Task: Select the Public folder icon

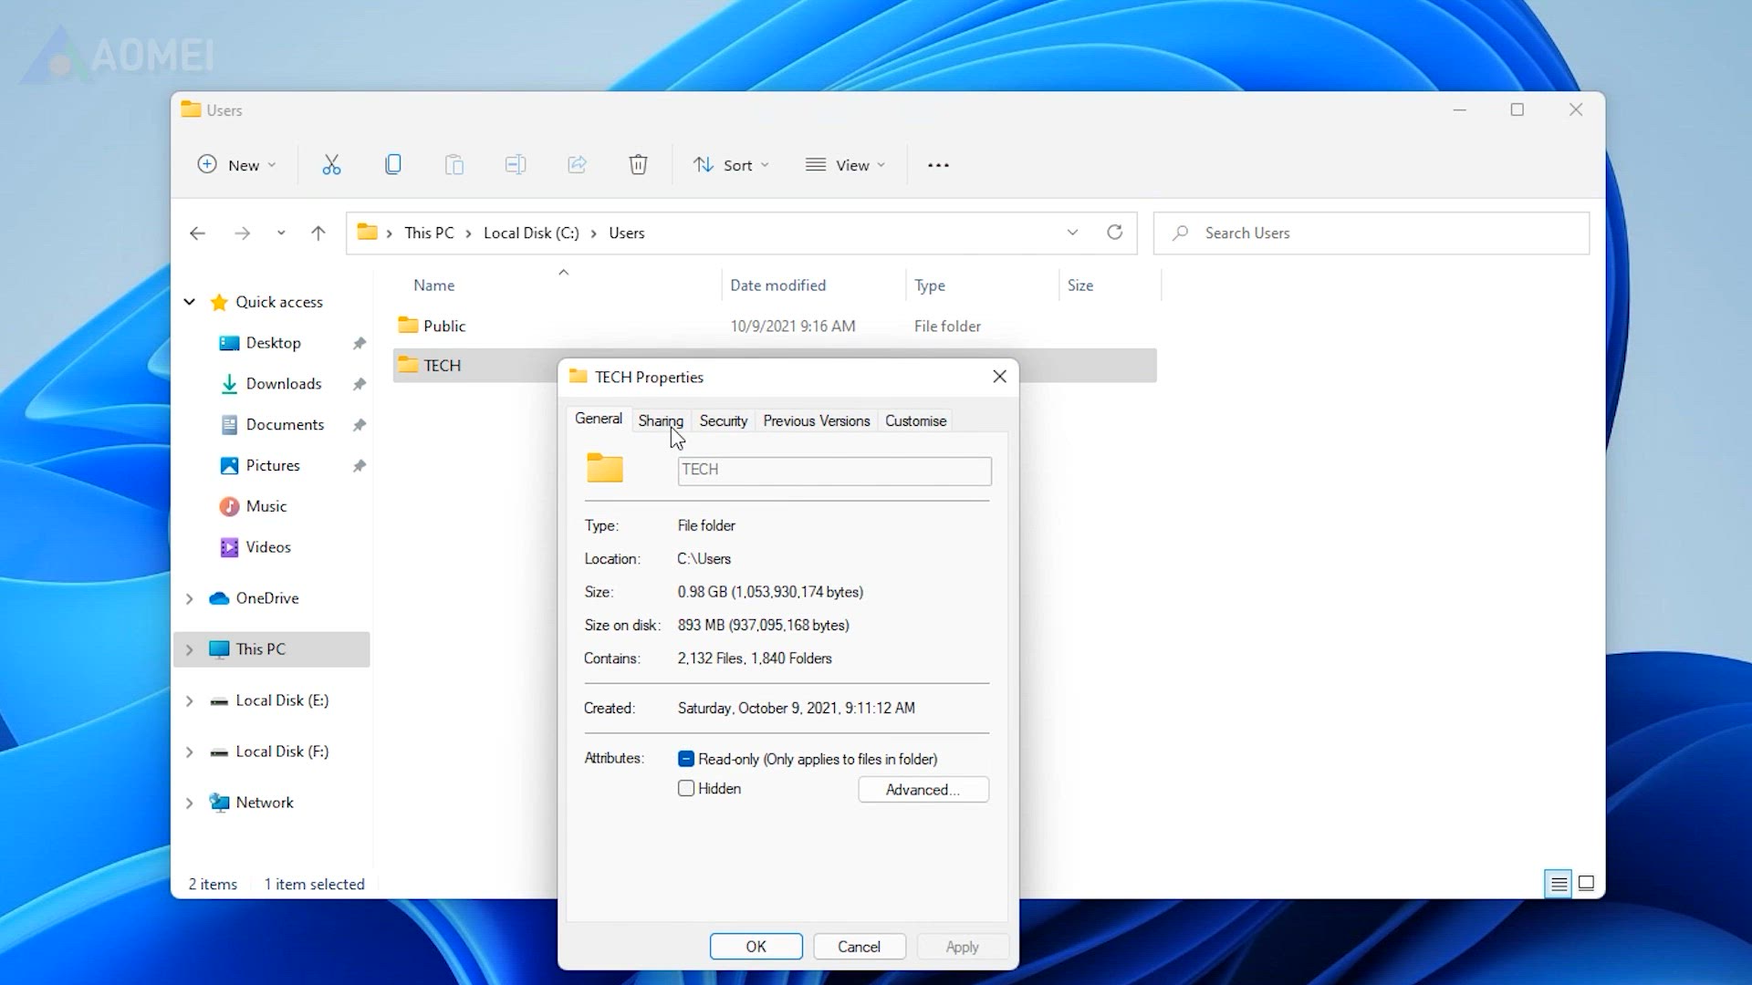Action: pos(408,326)
